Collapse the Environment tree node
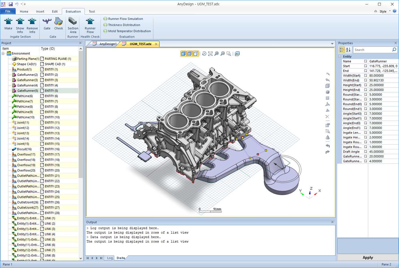399x268 pixels. tap(3, 54)
